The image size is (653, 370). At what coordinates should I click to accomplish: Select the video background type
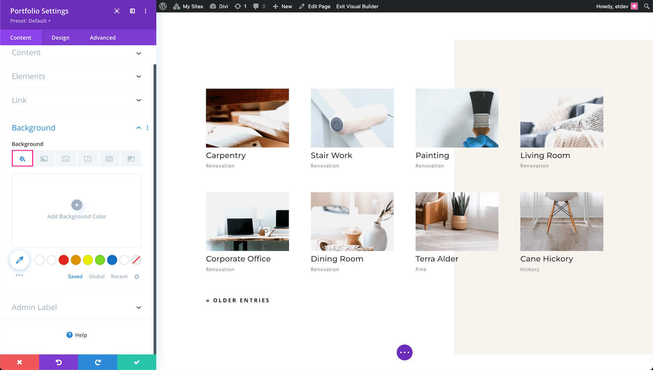pos(87,158)
